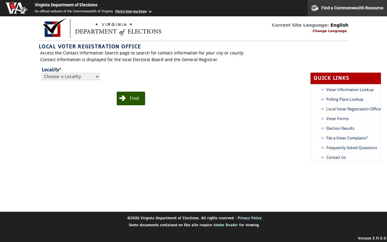Open Local Voter Registration Office quick link
Screen dimensions: 387x242
click(353, 109)
